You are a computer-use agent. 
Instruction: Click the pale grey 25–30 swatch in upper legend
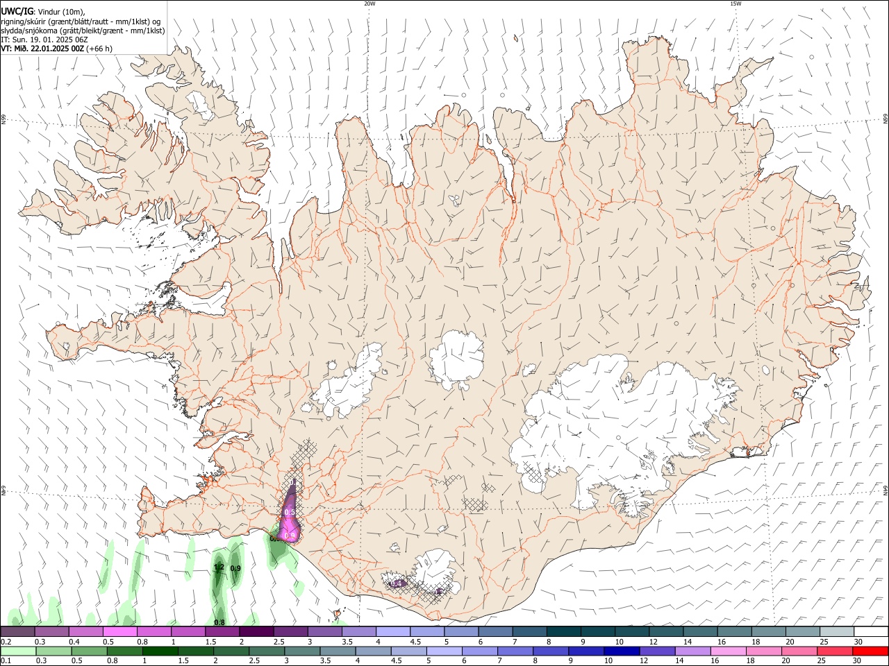tap(837, 632)
